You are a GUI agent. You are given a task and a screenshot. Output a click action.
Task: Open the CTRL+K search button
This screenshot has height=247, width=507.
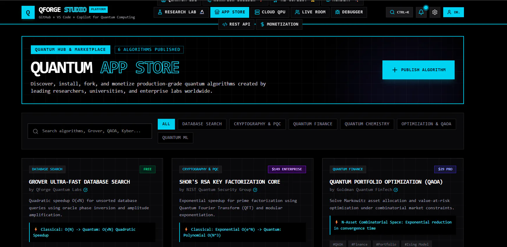pyautogui.click(x=399, y=12)
